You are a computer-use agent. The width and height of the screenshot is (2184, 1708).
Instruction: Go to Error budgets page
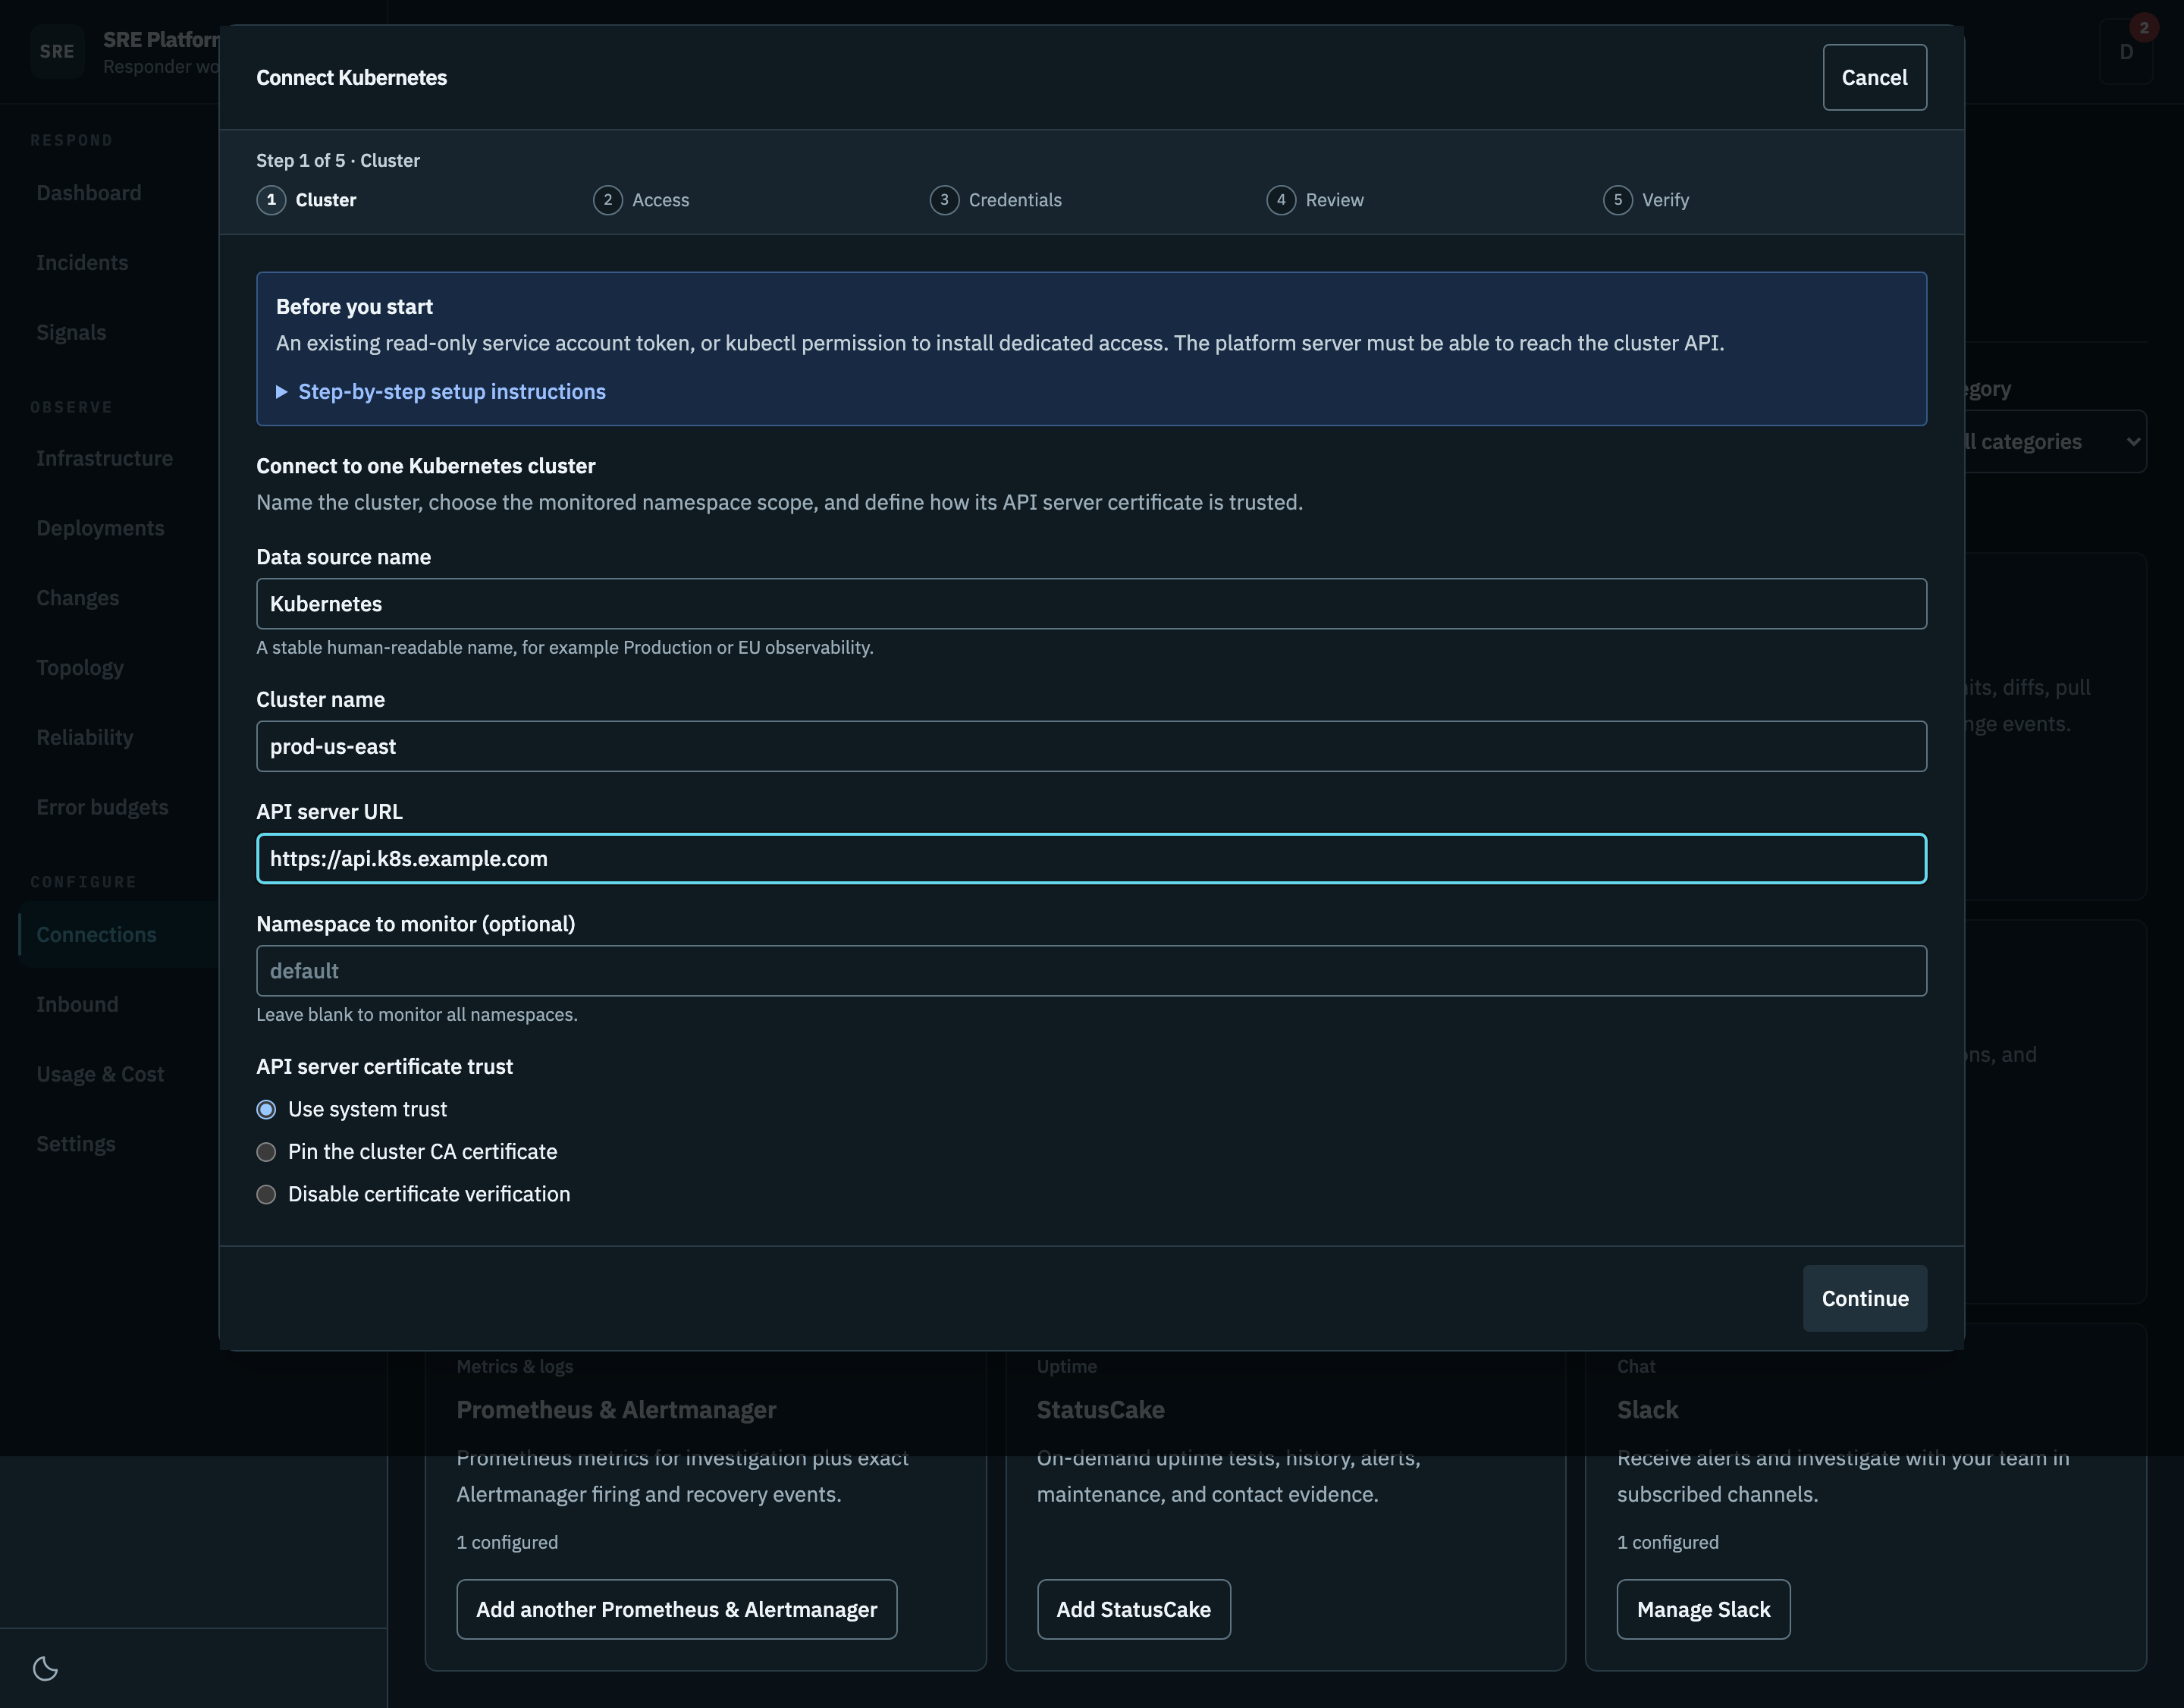pos(102,807)
